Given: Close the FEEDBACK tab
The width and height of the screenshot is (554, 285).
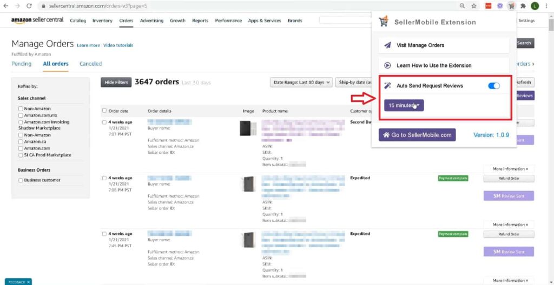Looking at the screenshot, I should coord(28,282).
